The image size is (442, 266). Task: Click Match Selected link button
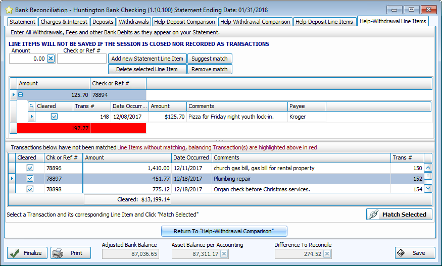tap(399, 215)
